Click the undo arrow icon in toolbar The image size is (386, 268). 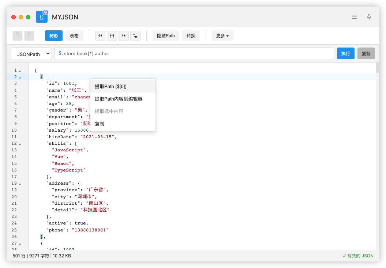tap(18, 35)
